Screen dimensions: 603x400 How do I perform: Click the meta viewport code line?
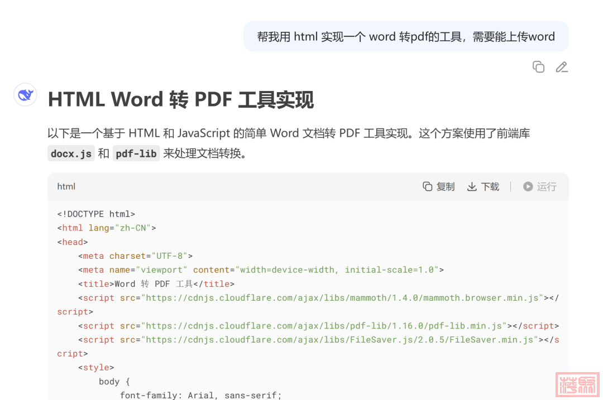coord(261,270)
